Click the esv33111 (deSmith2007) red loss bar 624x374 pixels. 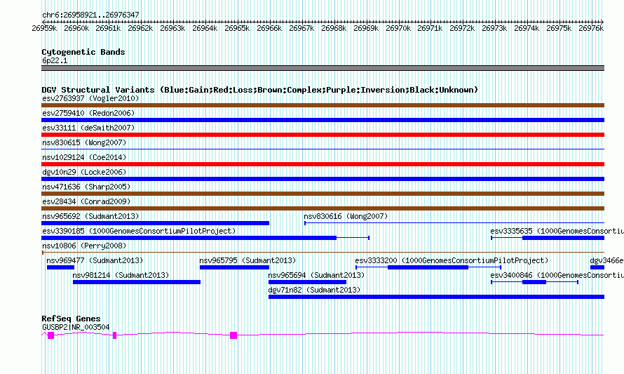point(323,135)
